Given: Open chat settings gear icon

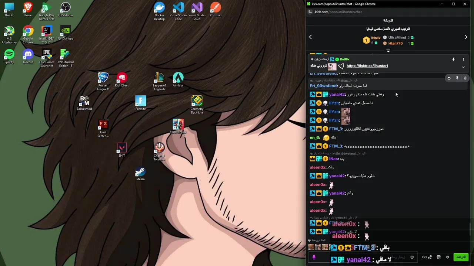Looking at the screenshot, I should point(447,257).
